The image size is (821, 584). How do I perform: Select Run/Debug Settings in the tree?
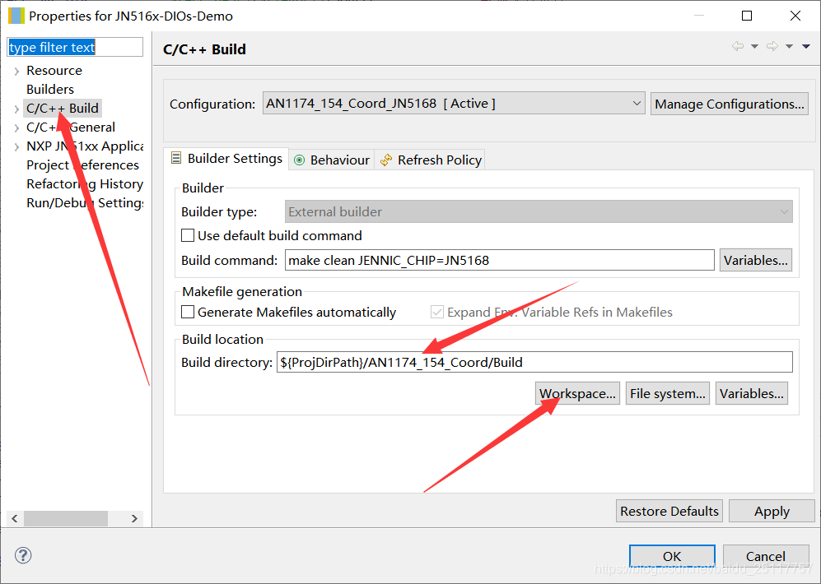(x=84, y=202)
